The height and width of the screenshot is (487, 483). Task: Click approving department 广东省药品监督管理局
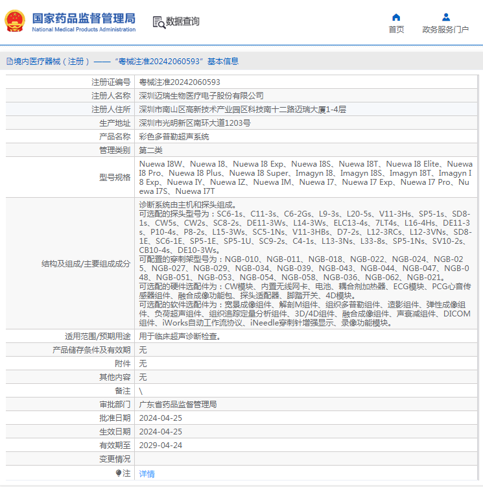click(x=178, y=405)
